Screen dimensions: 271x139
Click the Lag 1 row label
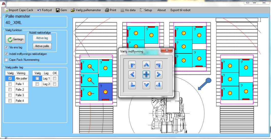[x=46, y=78]
